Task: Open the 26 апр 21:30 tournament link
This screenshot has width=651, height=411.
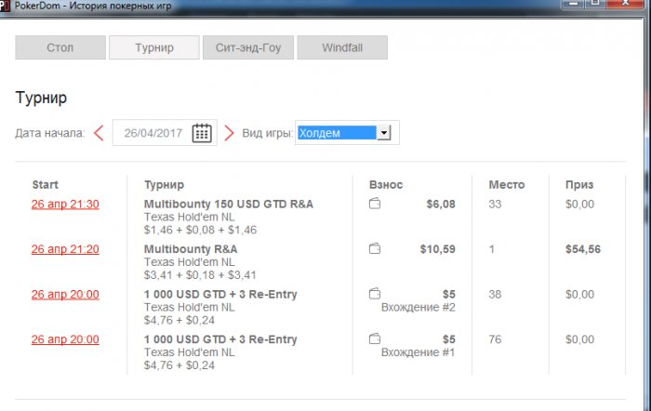Action: point(65,205)
